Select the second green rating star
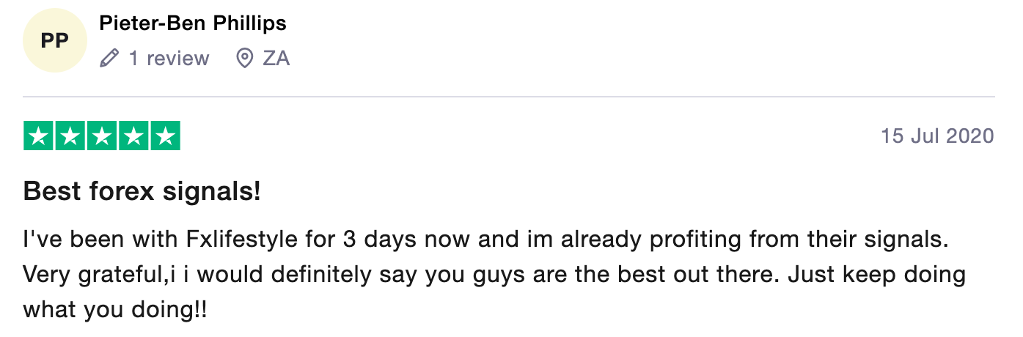Image resolution: width=1023 pixels, height=337 pixels. coord(70,136)
